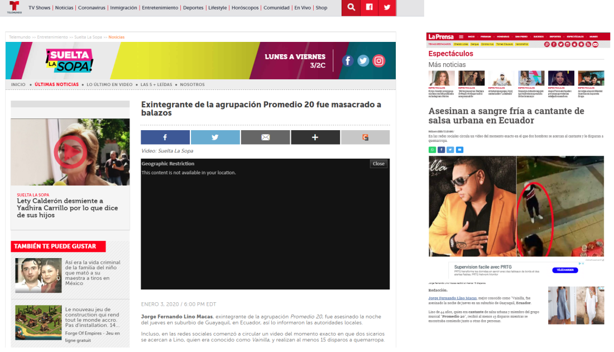The width and height of the screenshot is (614, 352).
Task: Click the Coronavirus highlighted topic tag
Action: (487, 44)
